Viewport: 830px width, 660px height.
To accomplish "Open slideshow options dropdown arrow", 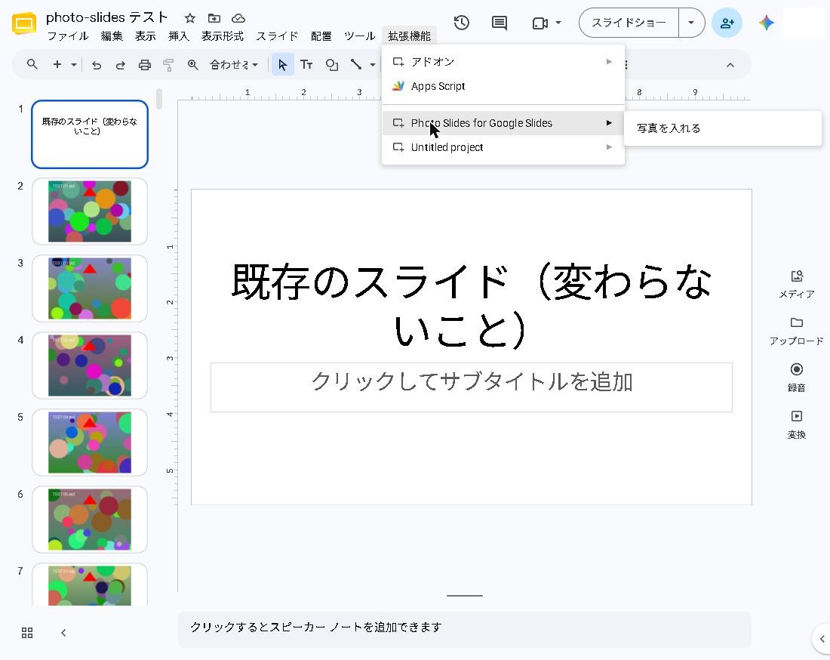I will click(x=690, y=23).
